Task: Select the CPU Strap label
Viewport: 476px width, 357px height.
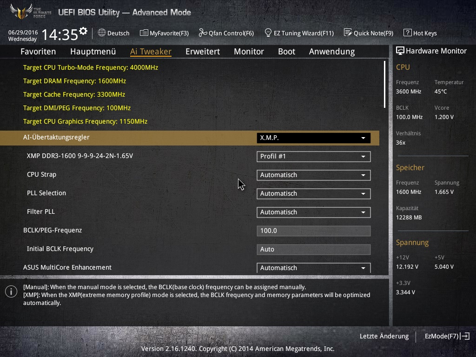Action: tap(41, 175)
